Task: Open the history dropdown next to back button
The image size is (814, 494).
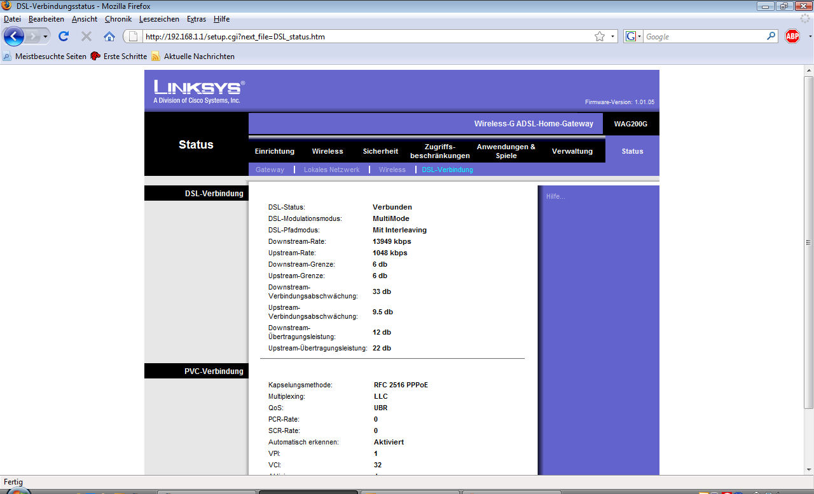Action: pos(45,37)
